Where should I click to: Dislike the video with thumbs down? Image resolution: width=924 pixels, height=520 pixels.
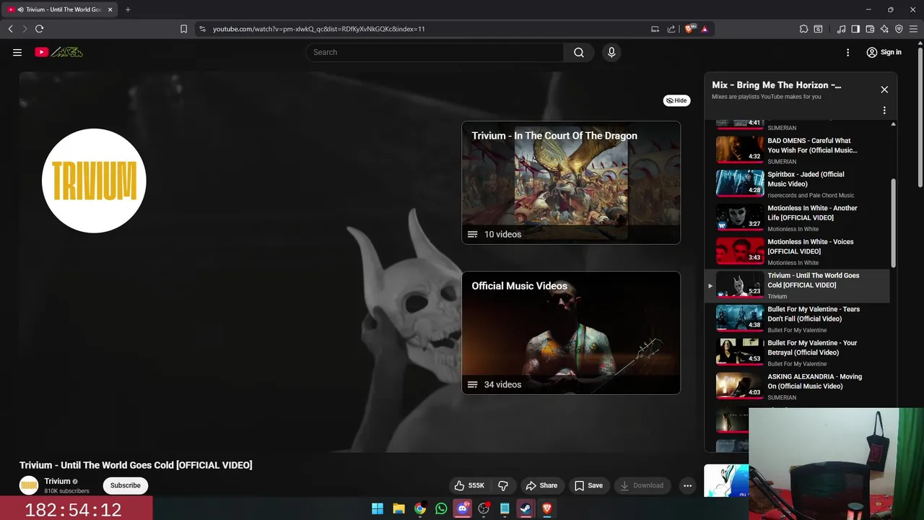point(504,485)
